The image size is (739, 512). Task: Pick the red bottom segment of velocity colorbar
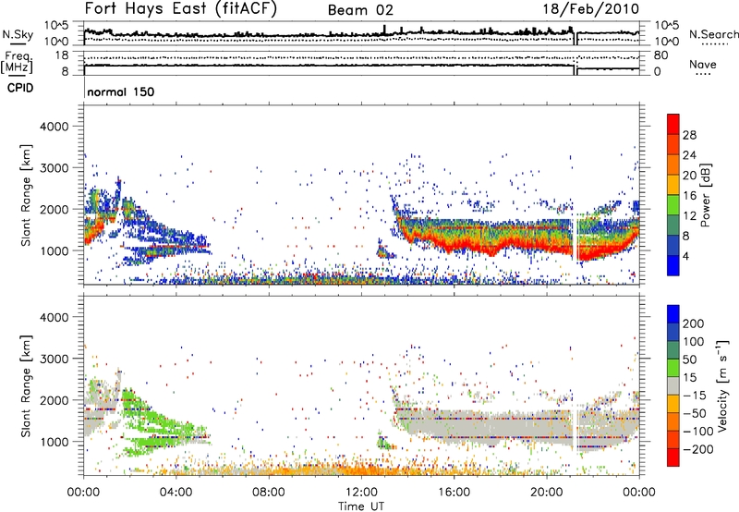(x=673, y=457)
